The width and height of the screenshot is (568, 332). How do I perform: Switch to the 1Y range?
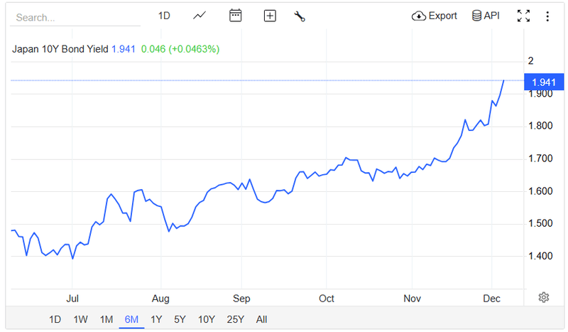coord(156,319)
